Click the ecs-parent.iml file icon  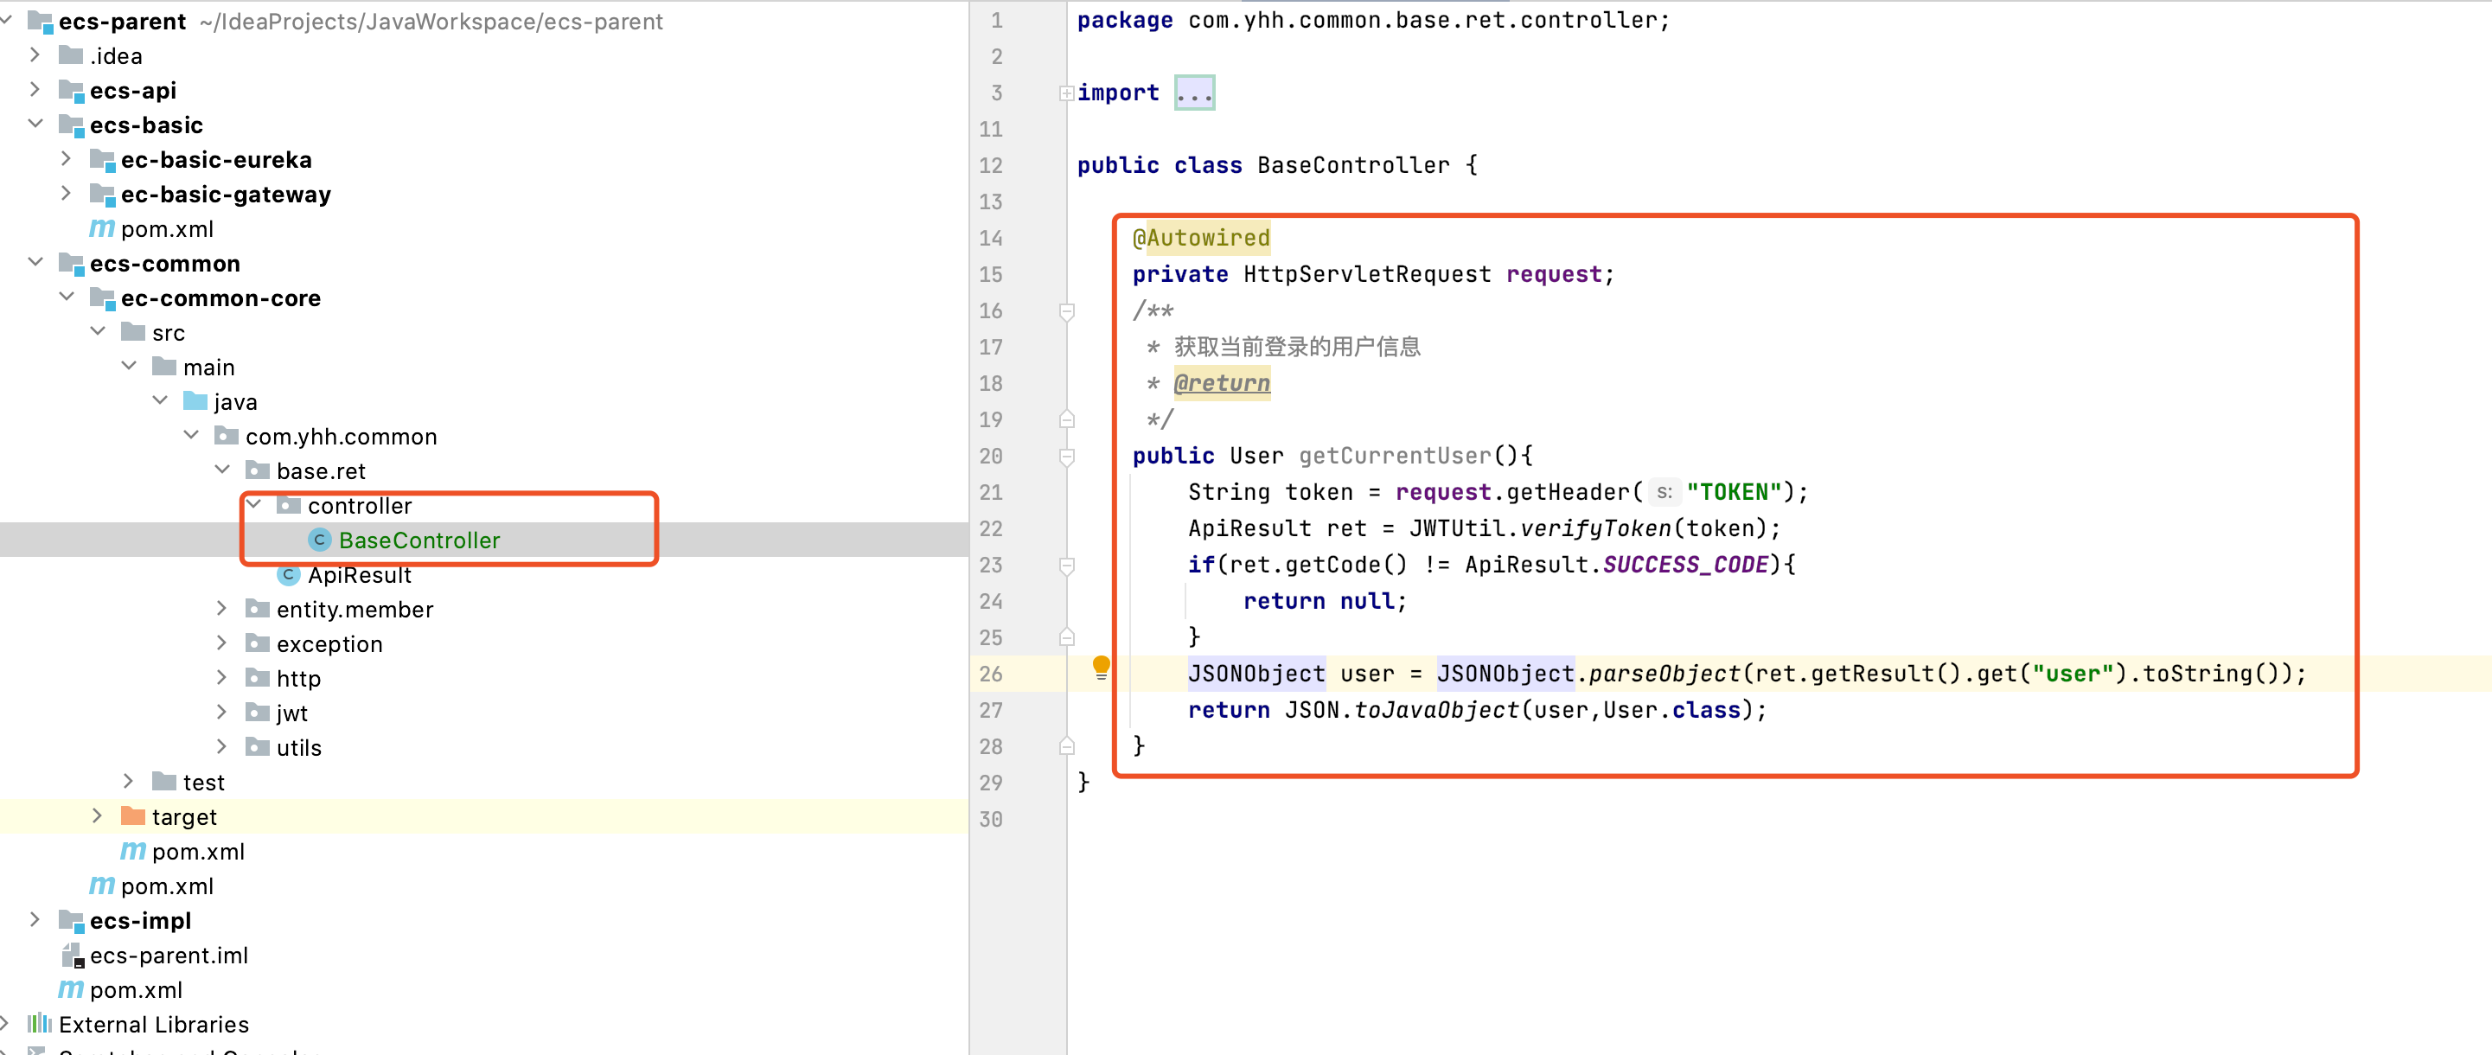(x=72, y=956)
